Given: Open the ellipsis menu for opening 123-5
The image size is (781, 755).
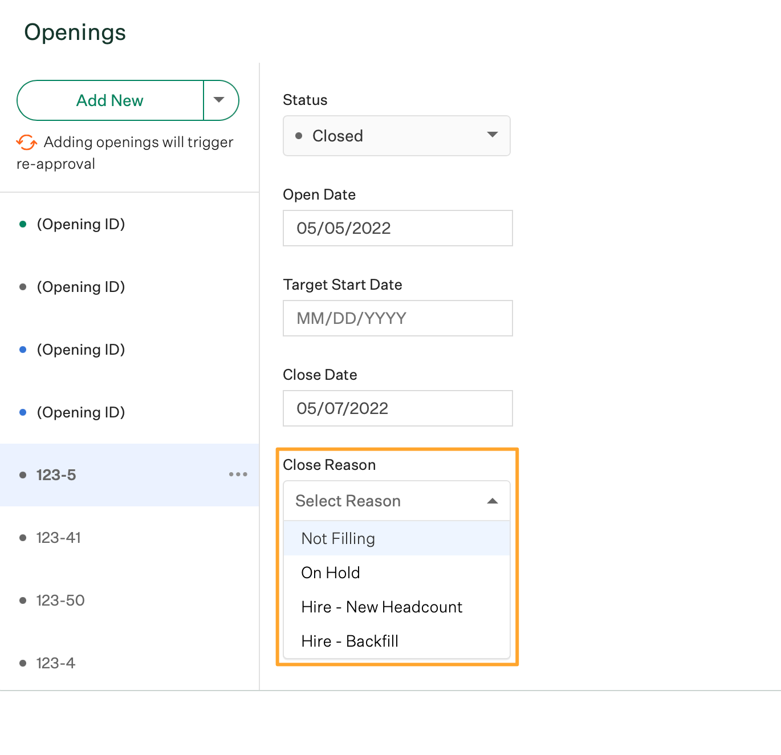Looking at the screenshot, I should [238, 474].
